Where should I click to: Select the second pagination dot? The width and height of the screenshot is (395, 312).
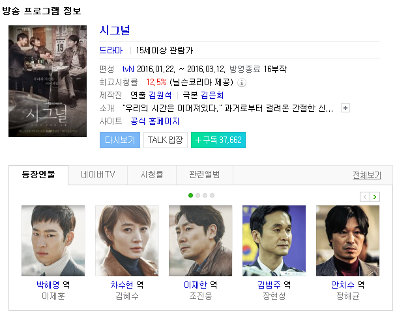point(197,195)
